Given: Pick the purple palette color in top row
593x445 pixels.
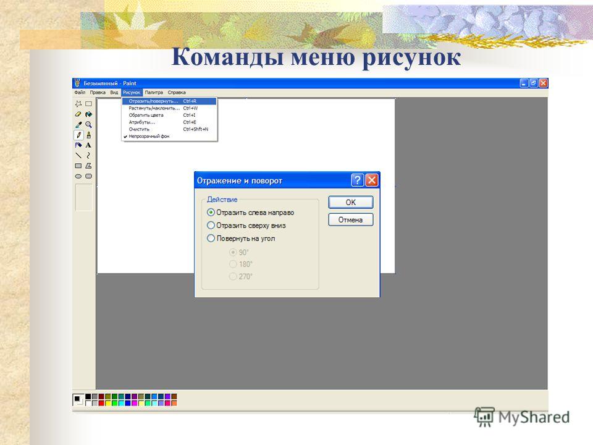Looking at the screenshot, I should click(134, 397).
